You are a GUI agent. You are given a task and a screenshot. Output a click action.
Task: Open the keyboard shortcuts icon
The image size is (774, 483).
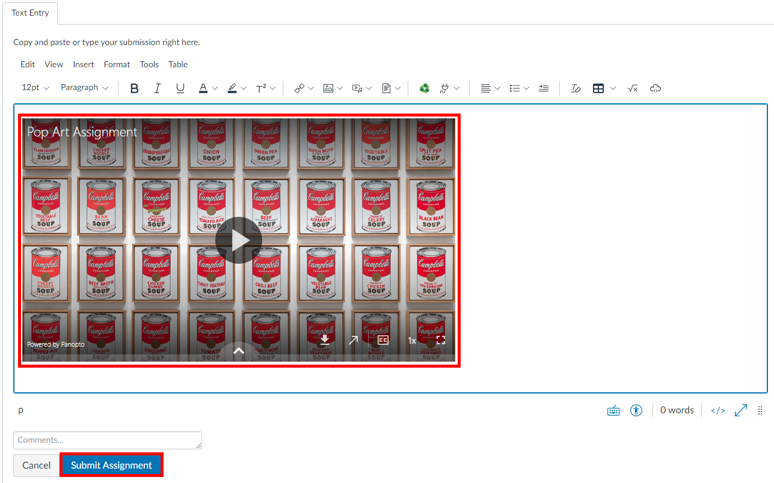point(613,410)
